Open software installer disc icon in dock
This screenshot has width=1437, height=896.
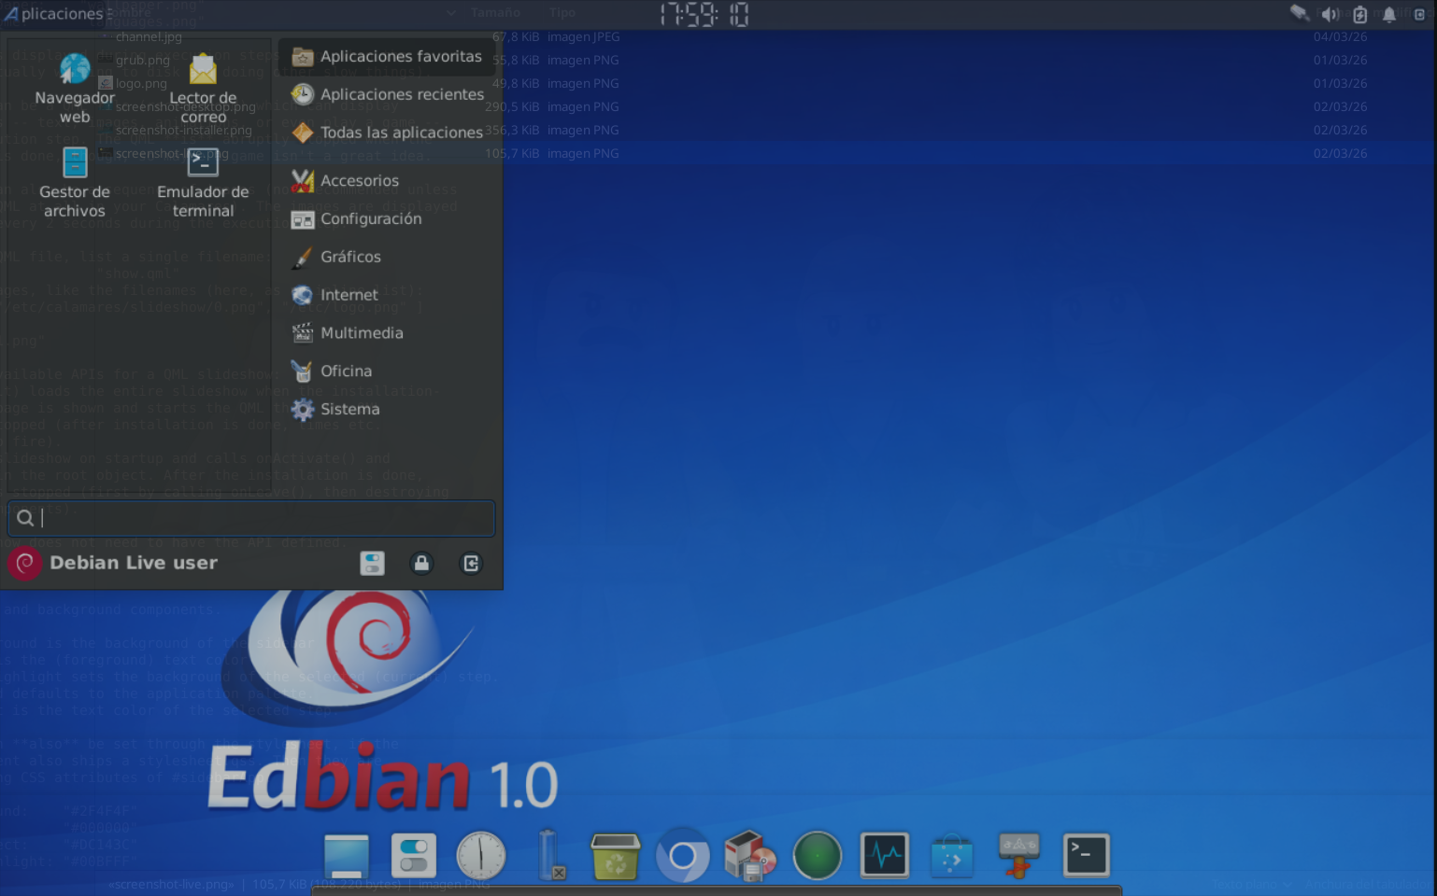(x=750, y=856)
